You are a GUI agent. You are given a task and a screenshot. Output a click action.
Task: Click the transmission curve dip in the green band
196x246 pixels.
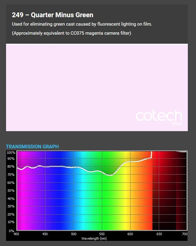click(x=110, y=175)
